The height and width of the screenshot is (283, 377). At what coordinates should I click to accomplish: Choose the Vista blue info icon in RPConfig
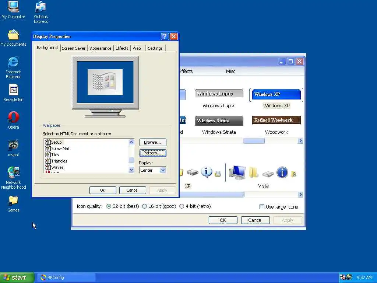282,172
